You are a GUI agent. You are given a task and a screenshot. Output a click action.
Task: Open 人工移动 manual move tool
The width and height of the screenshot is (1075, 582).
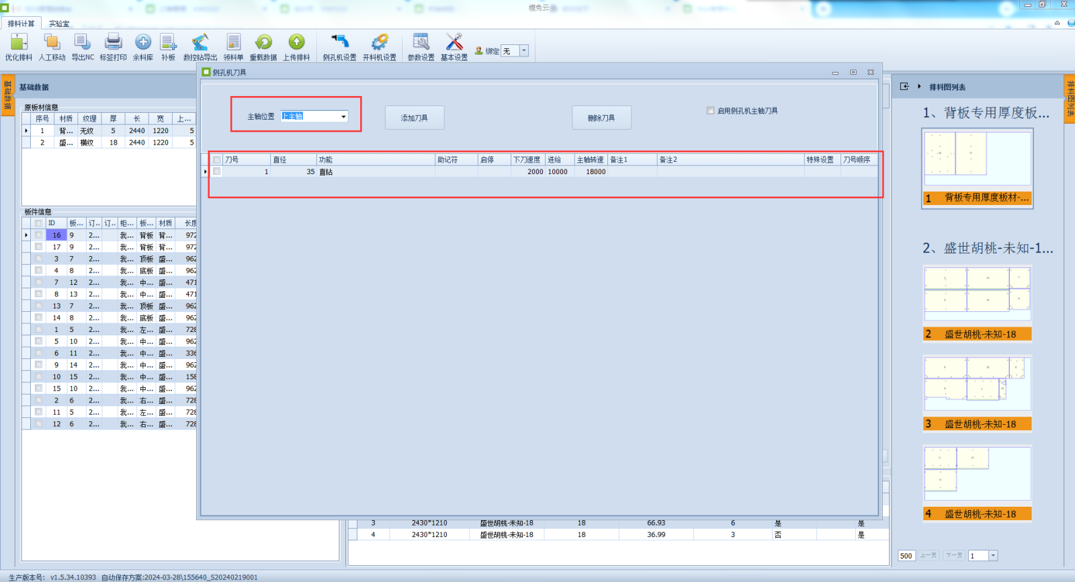click(x=52, y=47)
